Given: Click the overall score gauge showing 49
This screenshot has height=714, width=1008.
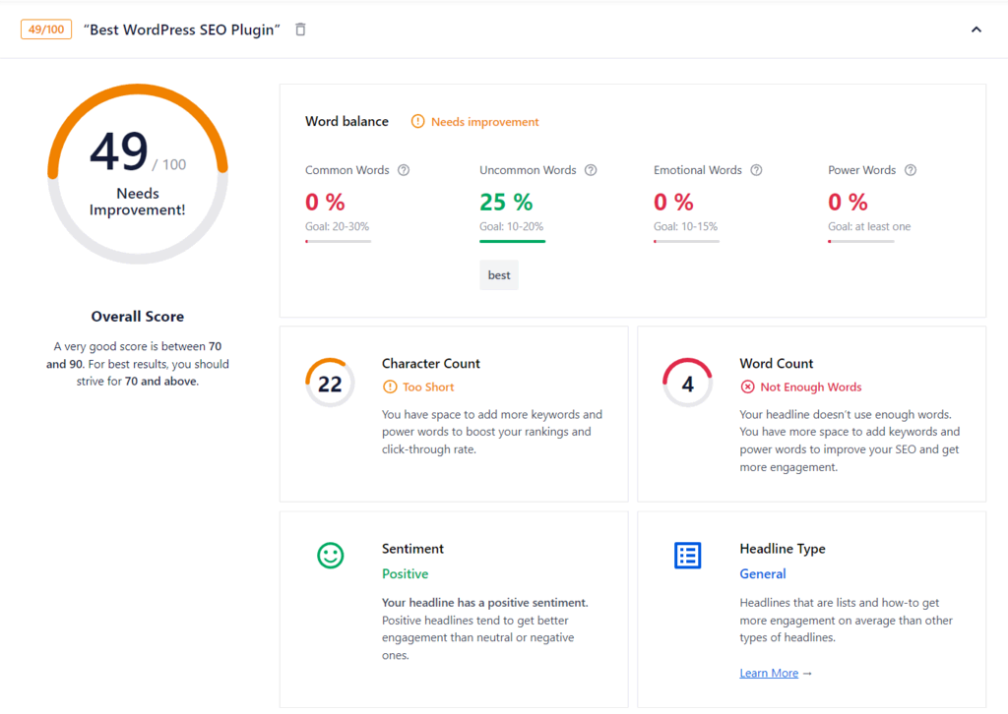Looking at the screenshot, I should coord(138,172).
